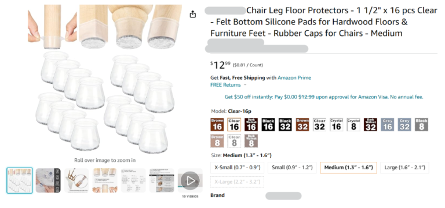Screen dimensions: 445x208
Task: Select Large (1.6" - 2.1") size
Action: 404,168
